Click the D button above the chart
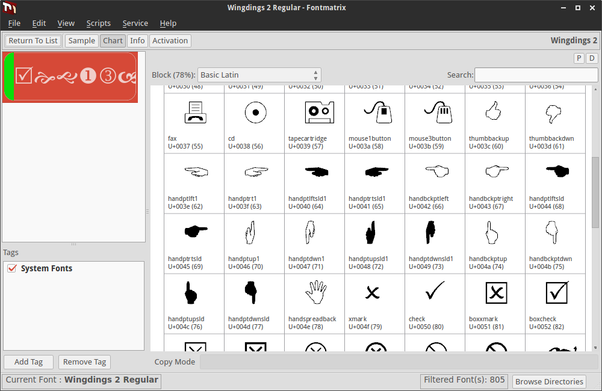The width and height of the screenshot is (602, 391). [592, 58]
